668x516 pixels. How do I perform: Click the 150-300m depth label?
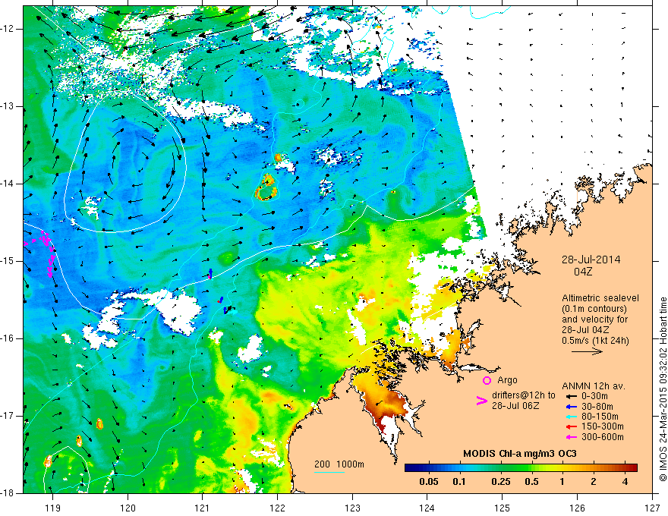[603, 427]
